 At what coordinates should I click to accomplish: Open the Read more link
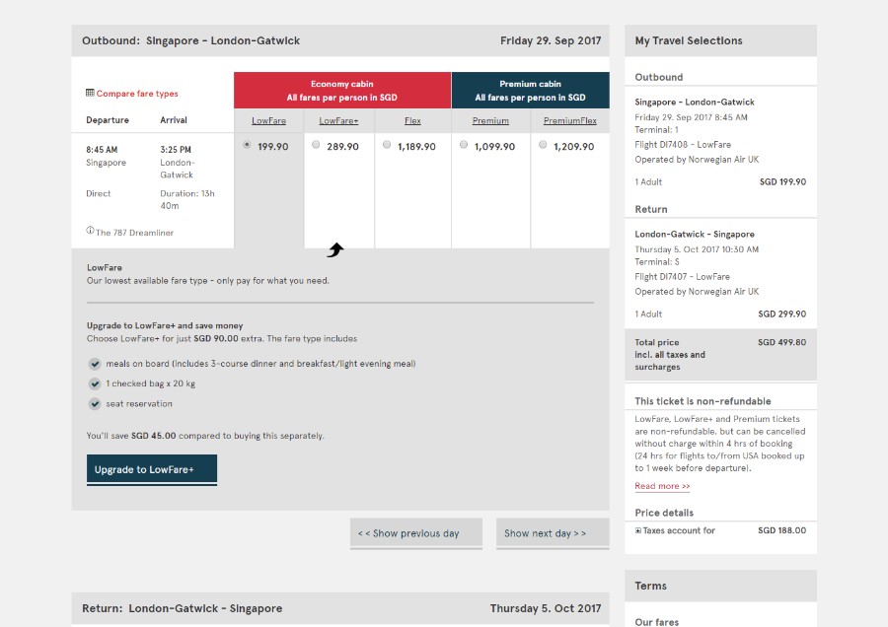click(662, 486)
